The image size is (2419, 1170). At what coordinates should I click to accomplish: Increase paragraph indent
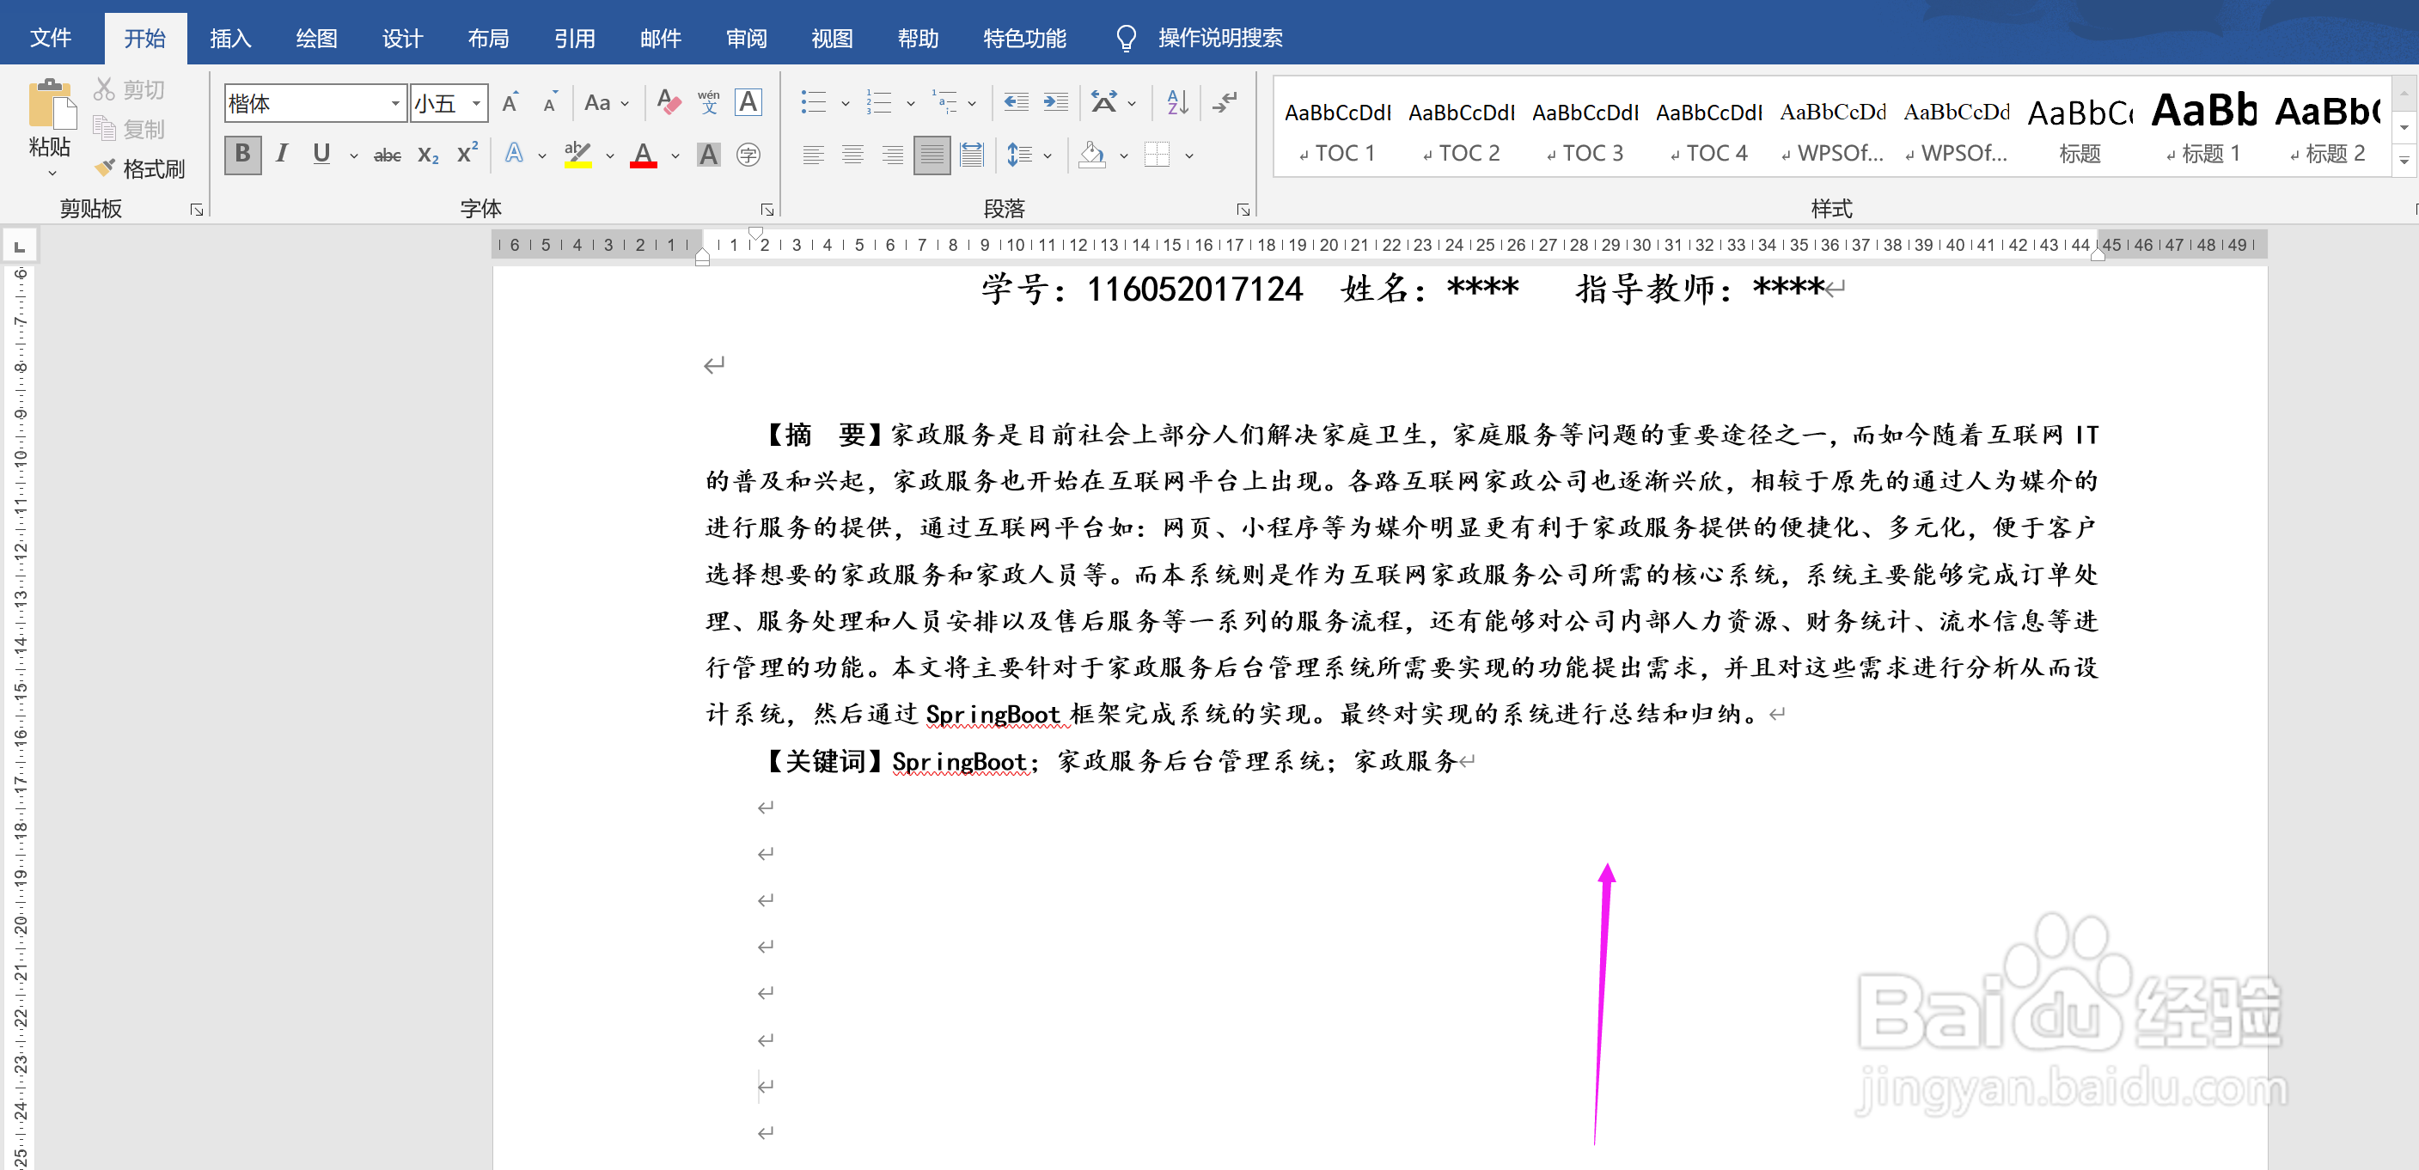point(1055,102)
